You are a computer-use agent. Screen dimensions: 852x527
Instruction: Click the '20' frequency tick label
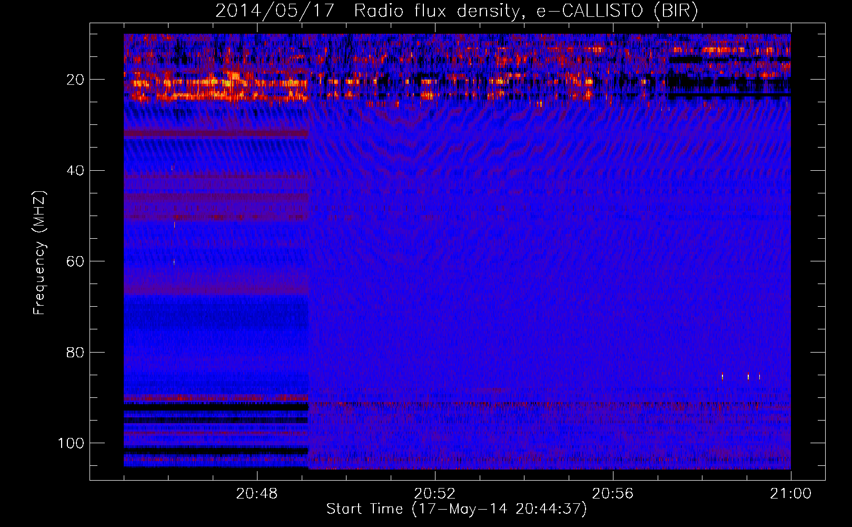[x=75, y=80]
